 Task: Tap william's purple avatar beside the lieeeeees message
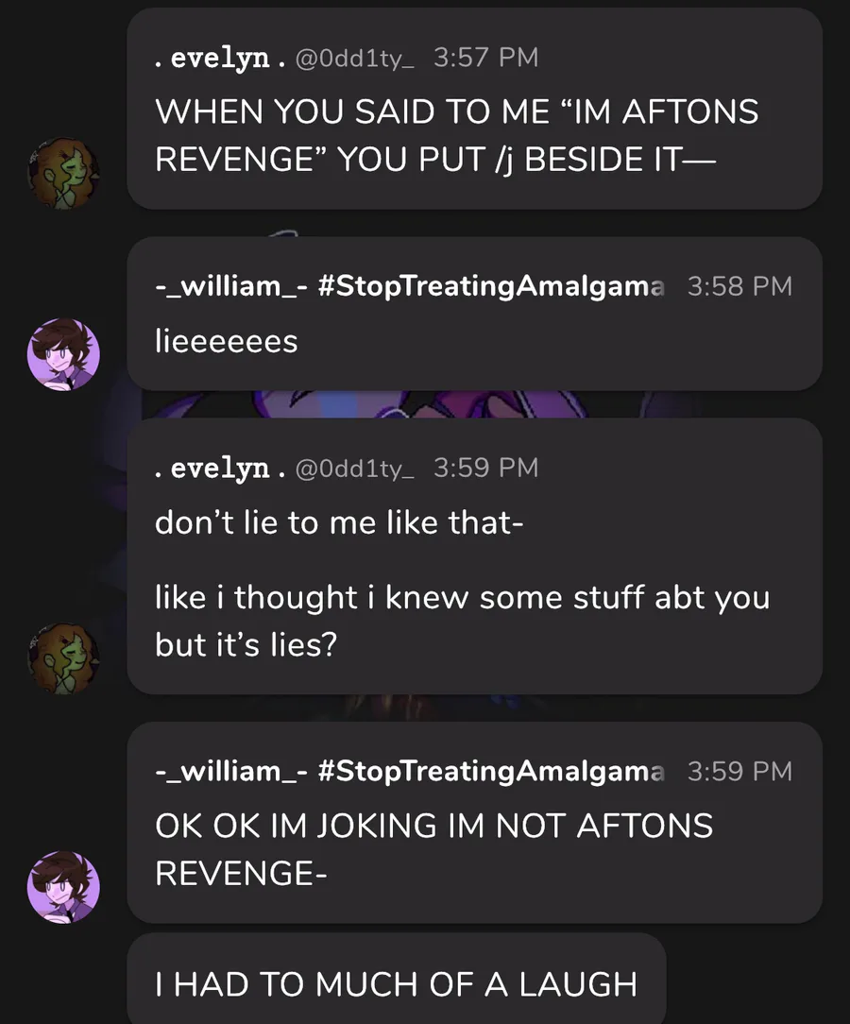(x=63, y=354)
